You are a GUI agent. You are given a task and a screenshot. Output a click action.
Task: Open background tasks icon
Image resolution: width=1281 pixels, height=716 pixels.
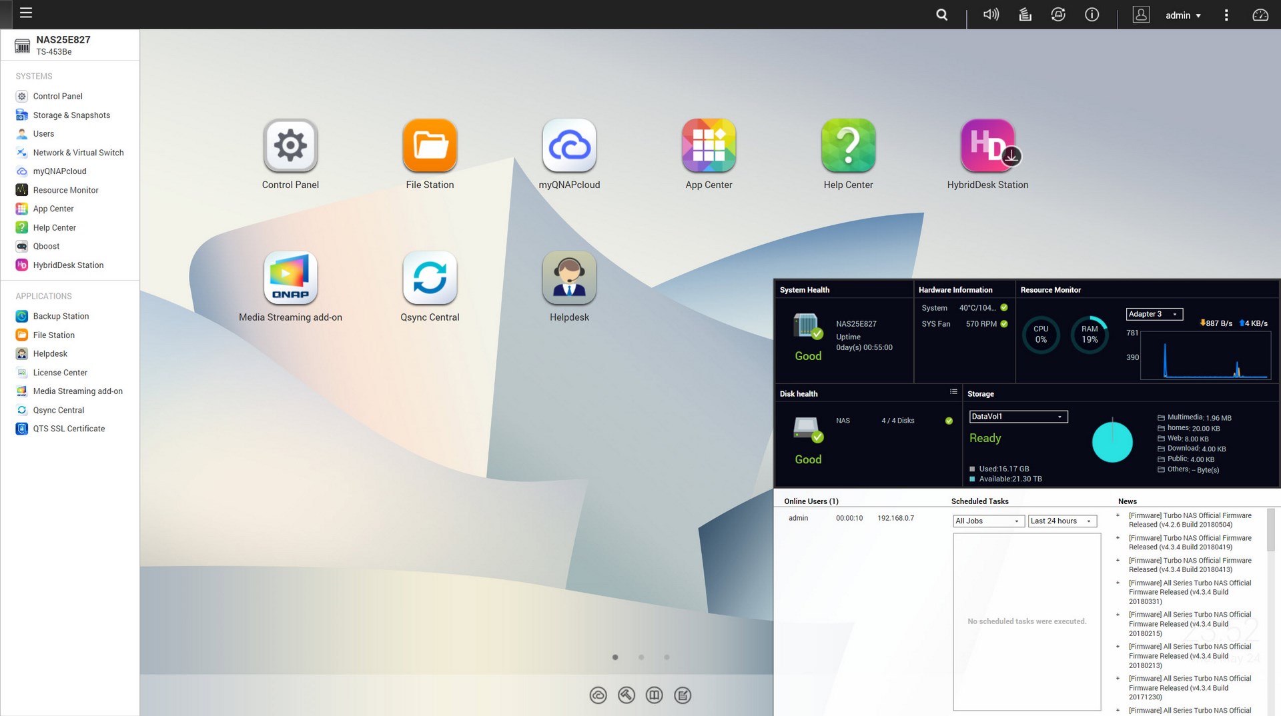click(1025, 14)
